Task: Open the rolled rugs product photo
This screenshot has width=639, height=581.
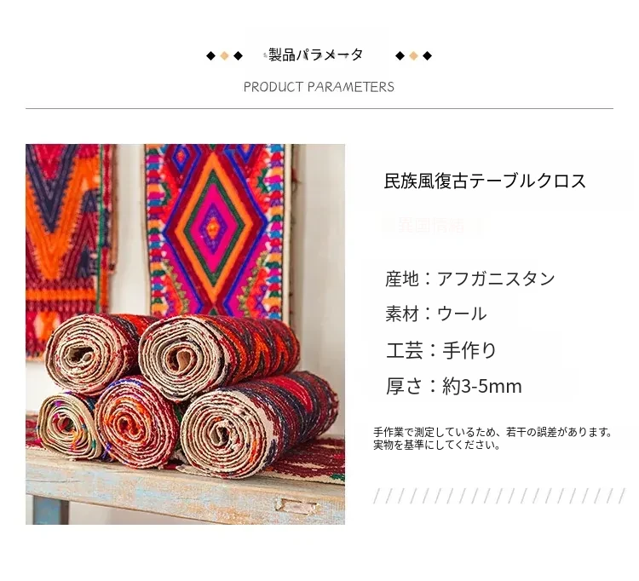Action: (x=185, y=334)
